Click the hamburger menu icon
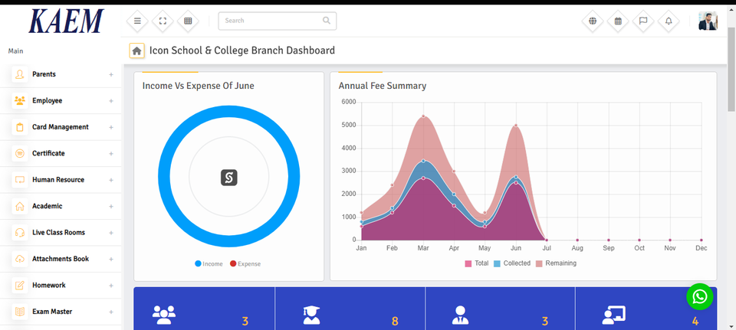The height and width of the screenshot is (330, 736). (137, 21)
